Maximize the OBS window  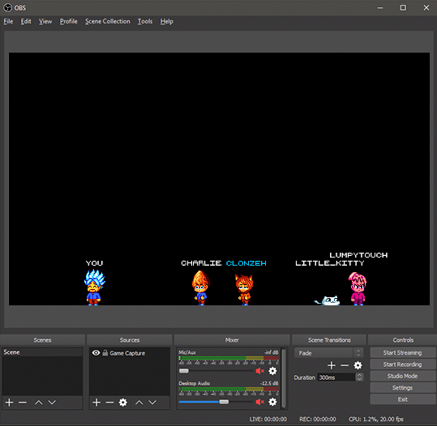coord(403,7)
